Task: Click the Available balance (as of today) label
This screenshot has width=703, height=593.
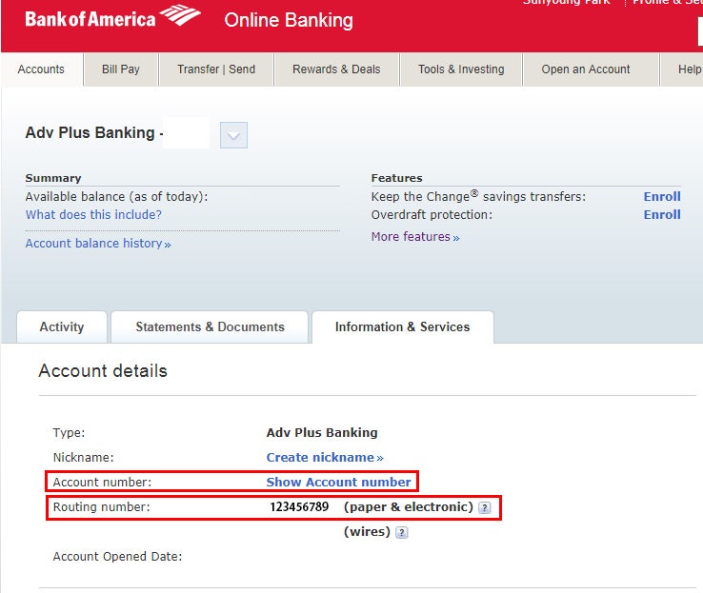Action: 116,197
